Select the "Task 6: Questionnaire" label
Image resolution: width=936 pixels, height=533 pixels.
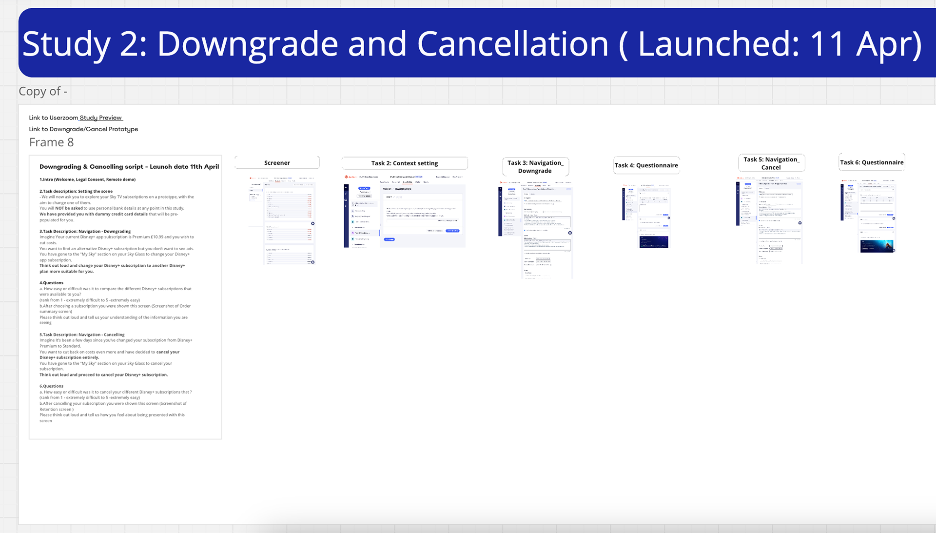tap(872, 162)
